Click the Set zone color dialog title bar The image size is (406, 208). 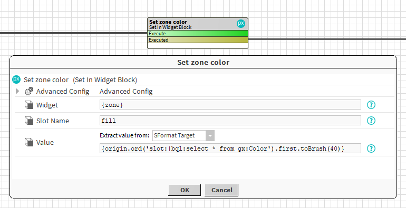(203, 62)
